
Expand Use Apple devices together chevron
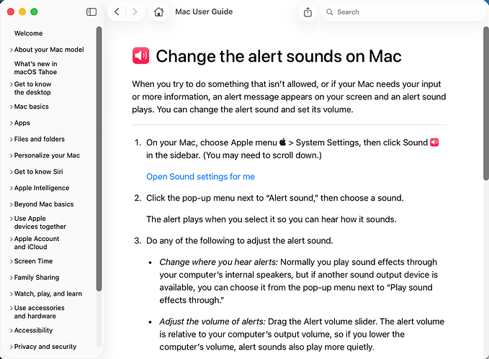[12, 219]
